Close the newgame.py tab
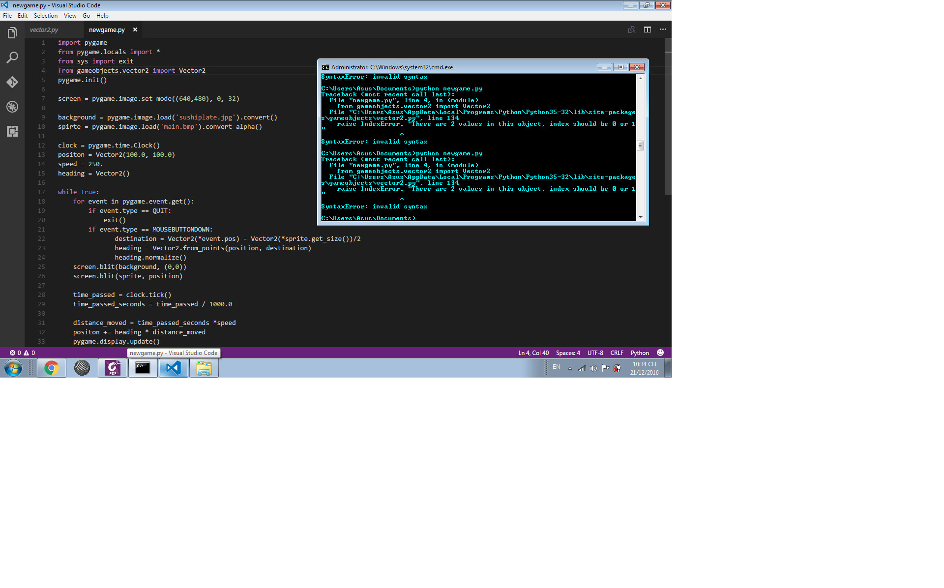 135,29
